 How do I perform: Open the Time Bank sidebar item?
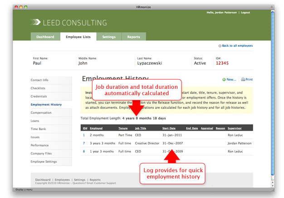[x=38, y=129]
